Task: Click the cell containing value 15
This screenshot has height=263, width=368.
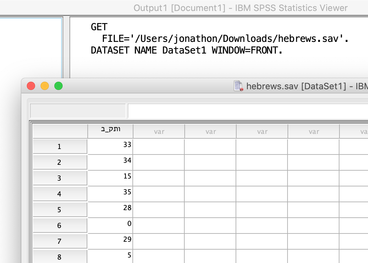Action: [x=110, y=178]
